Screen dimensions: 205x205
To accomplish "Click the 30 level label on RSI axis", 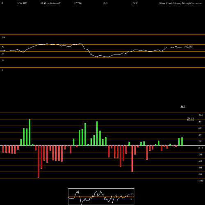I will [3, 60].
